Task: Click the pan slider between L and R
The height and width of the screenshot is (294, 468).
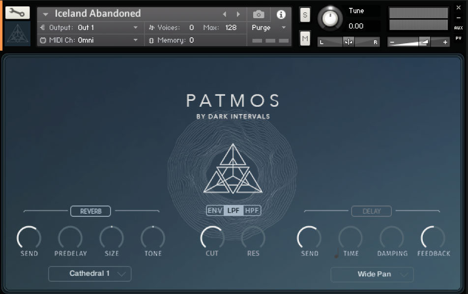Action: pos(349,42)
